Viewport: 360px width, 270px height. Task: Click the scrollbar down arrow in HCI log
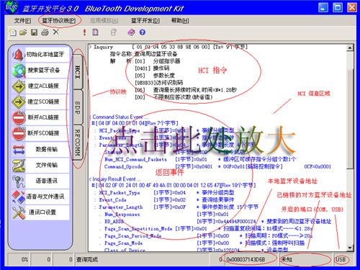[x=350, y=248]
